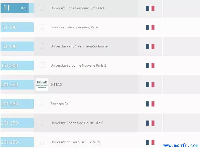This screenshot has width=200, height=148.
Task: Click the French flag in the Sciences Po row
Action: 150,104
